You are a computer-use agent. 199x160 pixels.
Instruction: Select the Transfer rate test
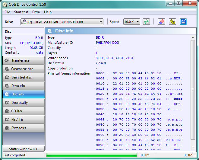24,60
